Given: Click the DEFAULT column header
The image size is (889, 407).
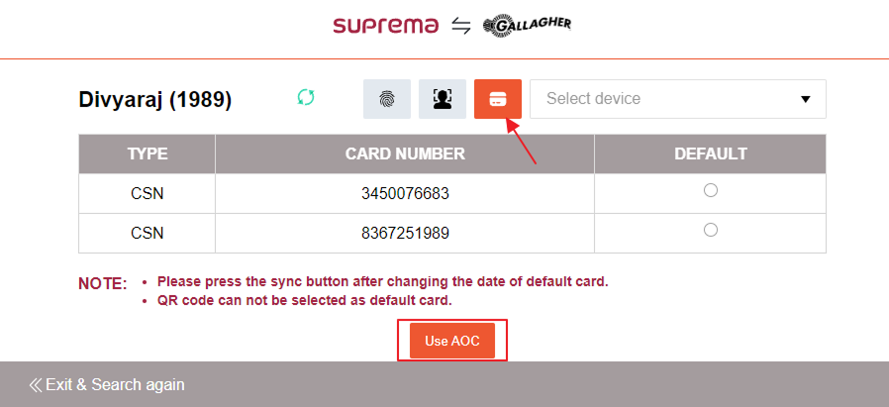Looking at the screenshot, I should pyautogui.click(x=710, y=154).
